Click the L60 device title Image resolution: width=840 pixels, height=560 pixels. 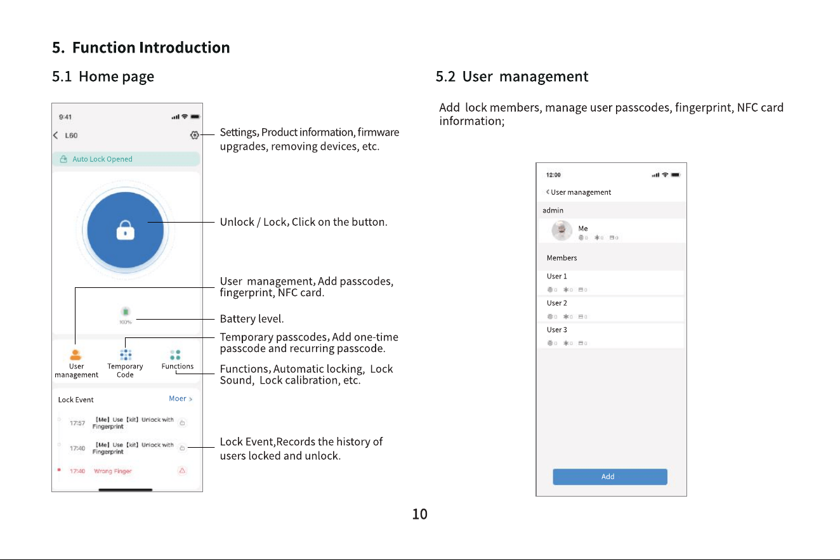pyautogui.click(x=71, y=136)
